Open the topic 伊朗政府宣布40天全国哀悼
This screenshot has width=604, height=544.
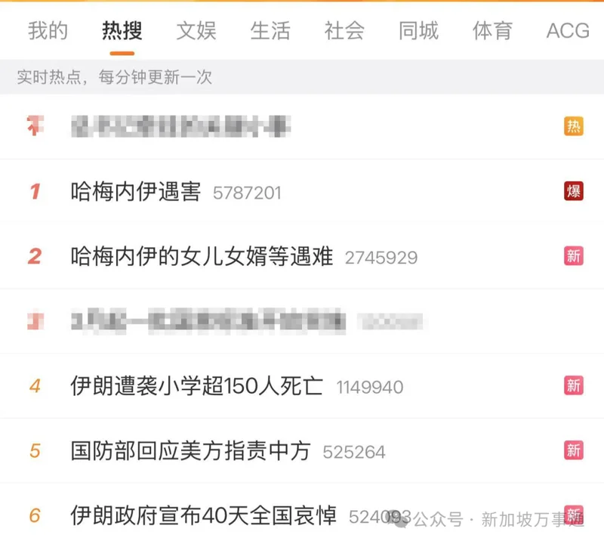pyautogui.click(x=203, y=515)
